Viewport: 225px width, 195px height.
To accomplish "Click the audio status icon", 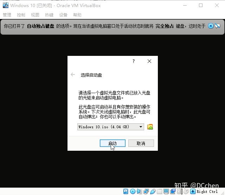I will [139, 191].
